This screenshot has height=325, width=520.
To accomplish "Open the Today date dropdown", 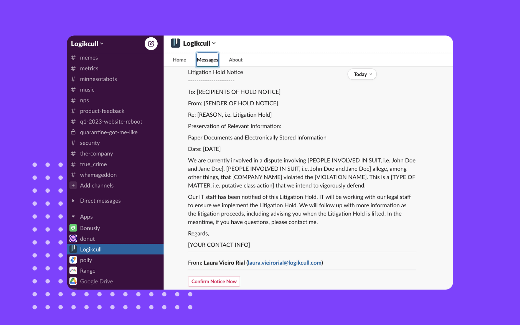I will [x=362, y=74].
